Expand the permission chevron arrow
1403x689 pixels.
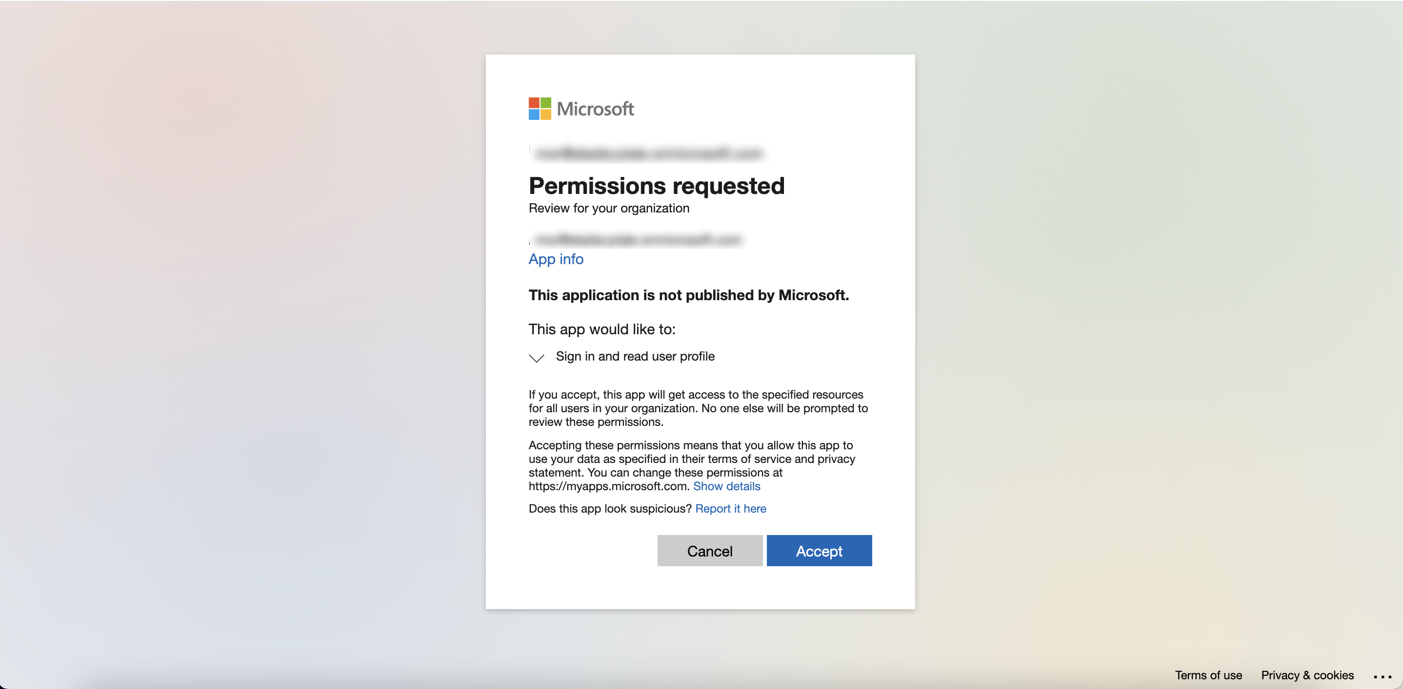pyautogui.click(x=537, y=358)
